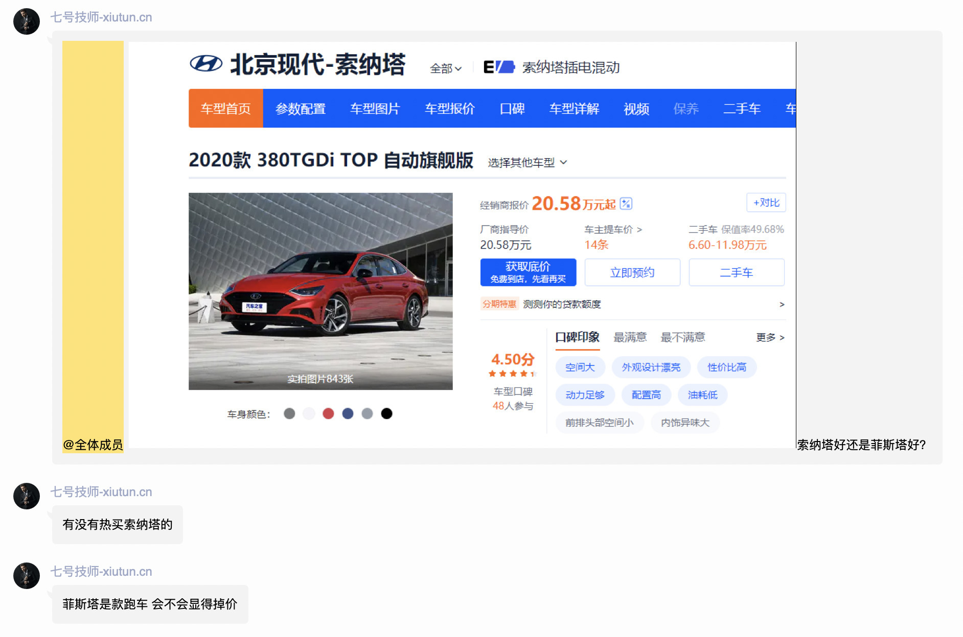
Task: Click the first sender avatar at top
Action: point(27,21)
